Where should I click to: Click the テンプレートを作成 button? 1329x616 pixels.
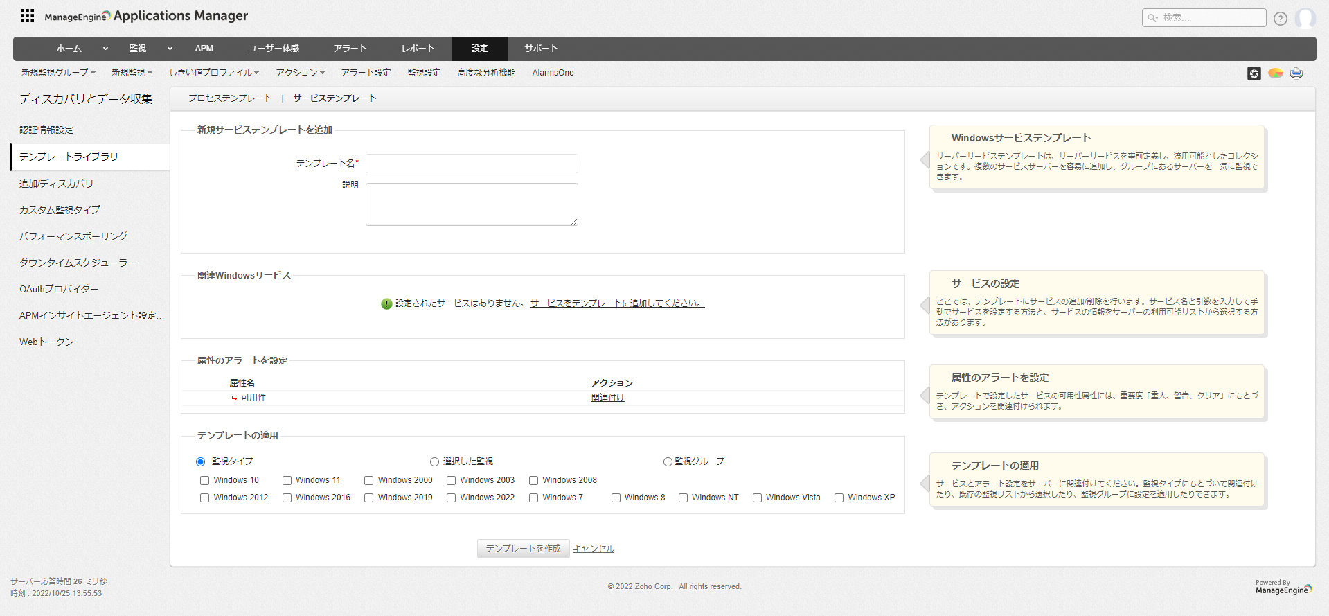[x=523, y=549]
